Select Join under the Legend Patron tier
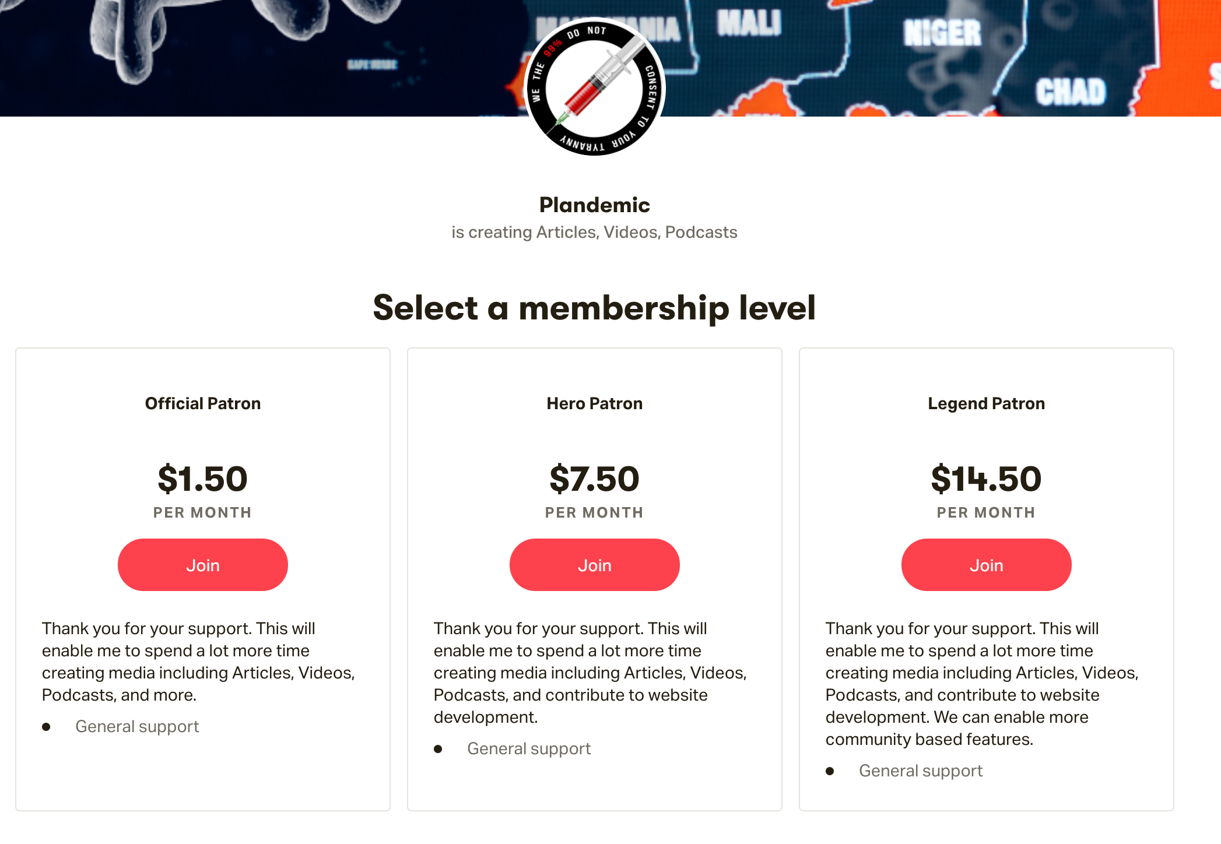This screenshot has height=844, width=1221. [x=985, y=564]
